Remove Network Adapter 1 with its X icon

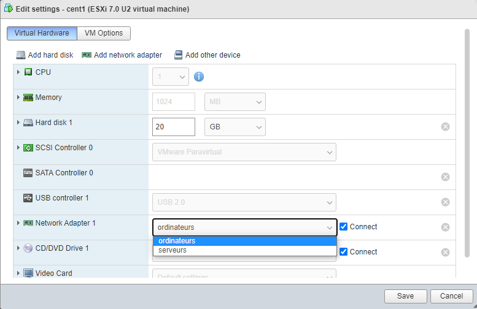(x=445, y=227)
